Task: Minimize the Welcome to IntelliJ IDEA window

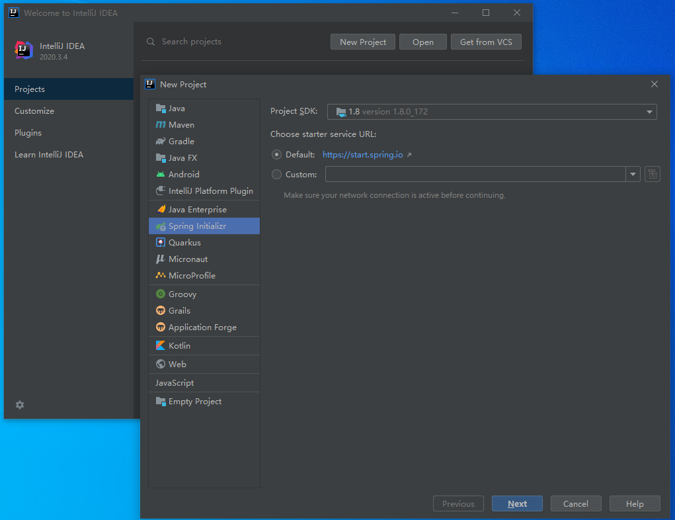Action: coord(455,13)
